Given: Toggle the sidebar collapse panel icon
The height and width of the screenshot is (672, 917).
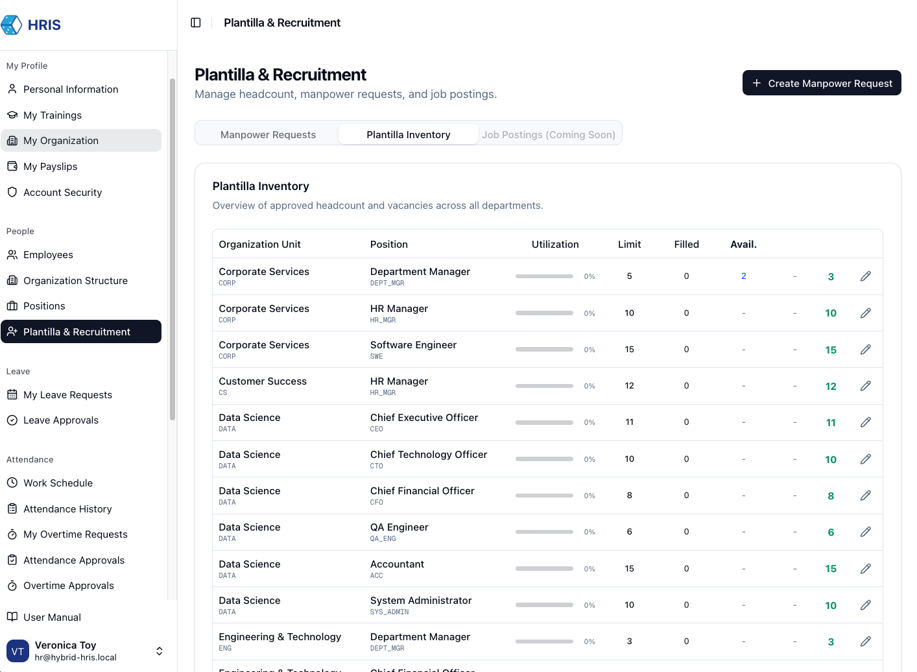Looking at the screenshot, I should click(196, 22).
